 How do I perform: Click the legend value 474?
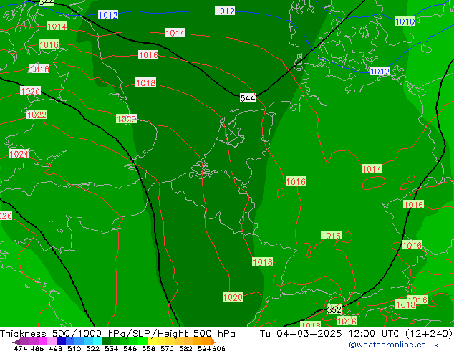[x=21, y=348]
